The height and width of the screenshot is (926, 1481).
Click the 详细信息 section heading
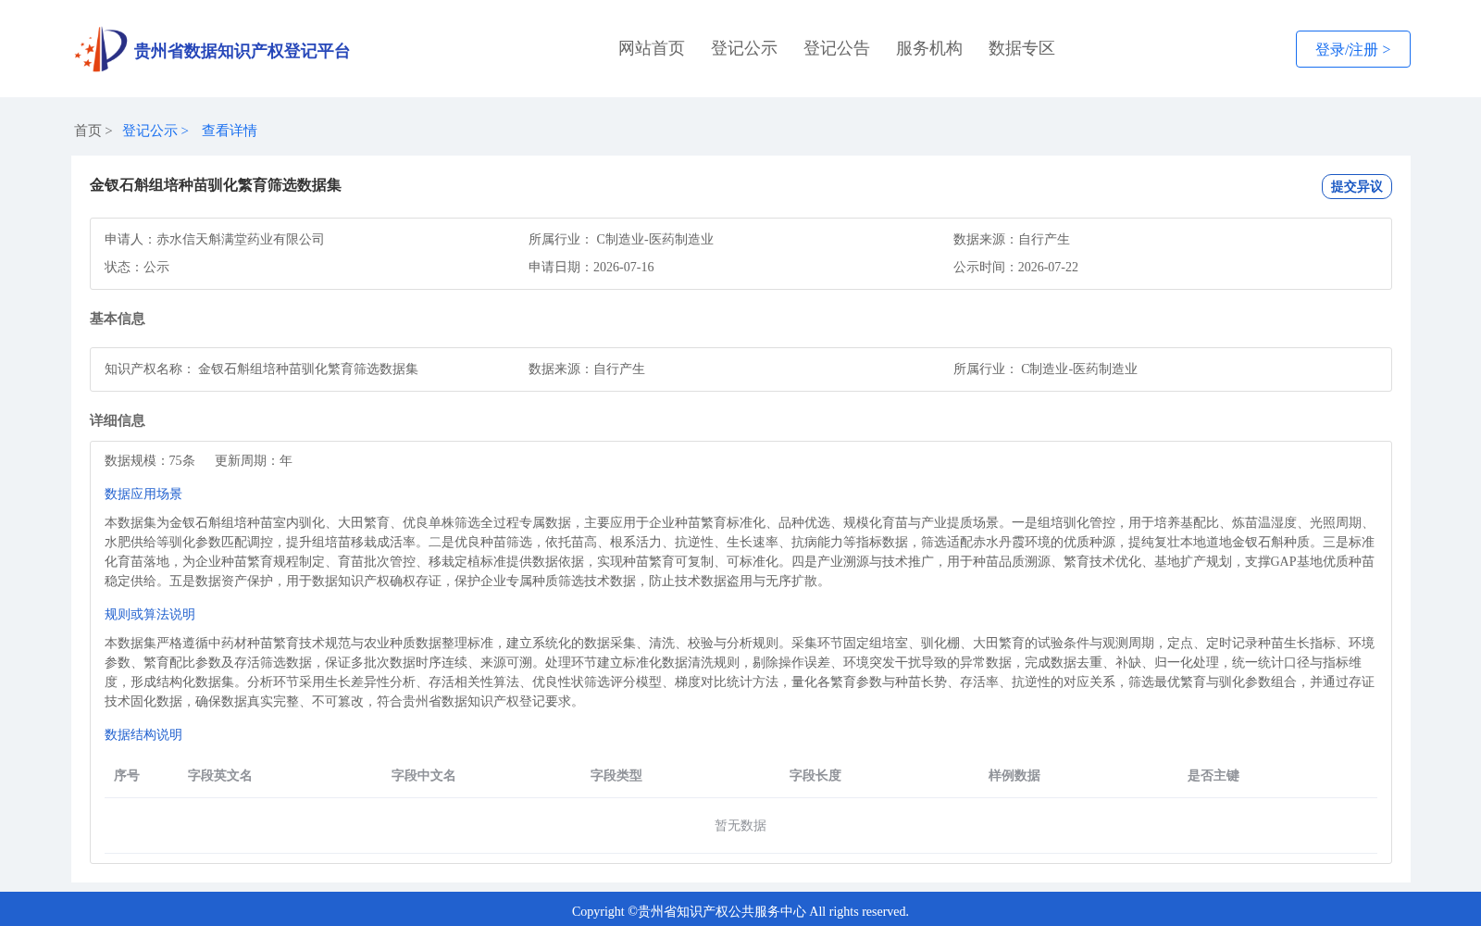tap(118, 420)
